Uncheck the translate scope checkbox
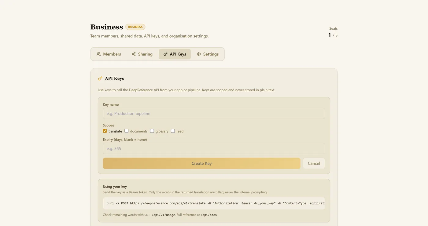 coord(105,131)
